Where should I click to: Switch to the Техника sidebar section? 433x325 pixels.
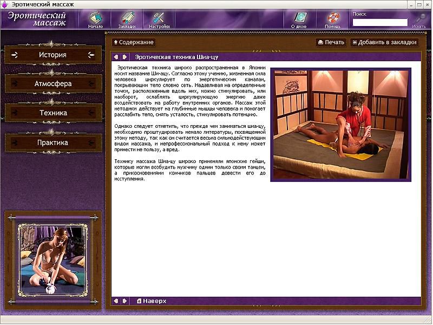53,113
